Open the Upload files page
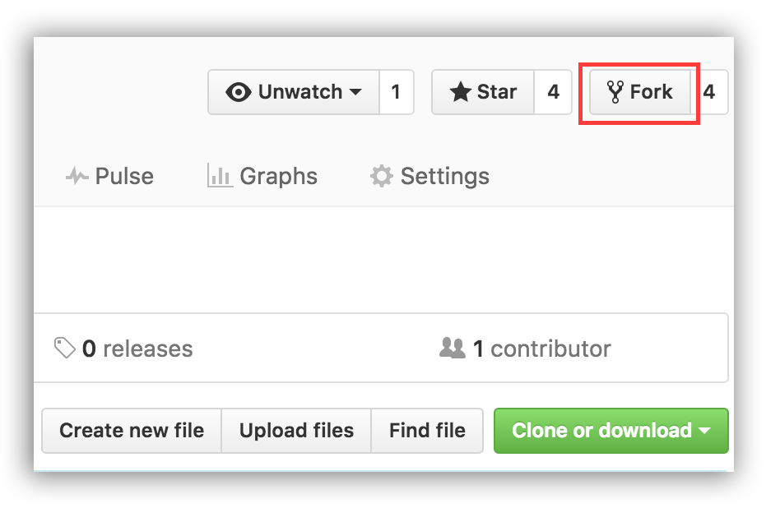 click(x=296, y=430)
